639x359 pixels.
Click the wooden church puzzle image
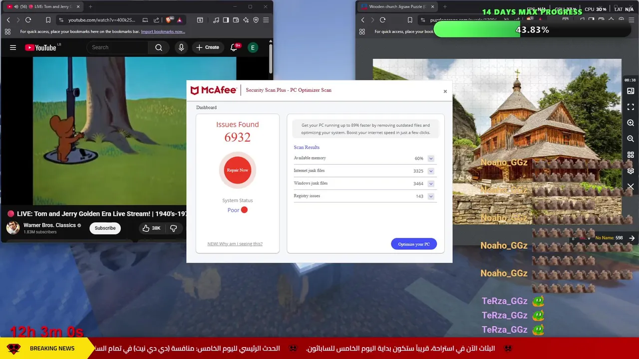pyautogui.click(x=497, y=142)
